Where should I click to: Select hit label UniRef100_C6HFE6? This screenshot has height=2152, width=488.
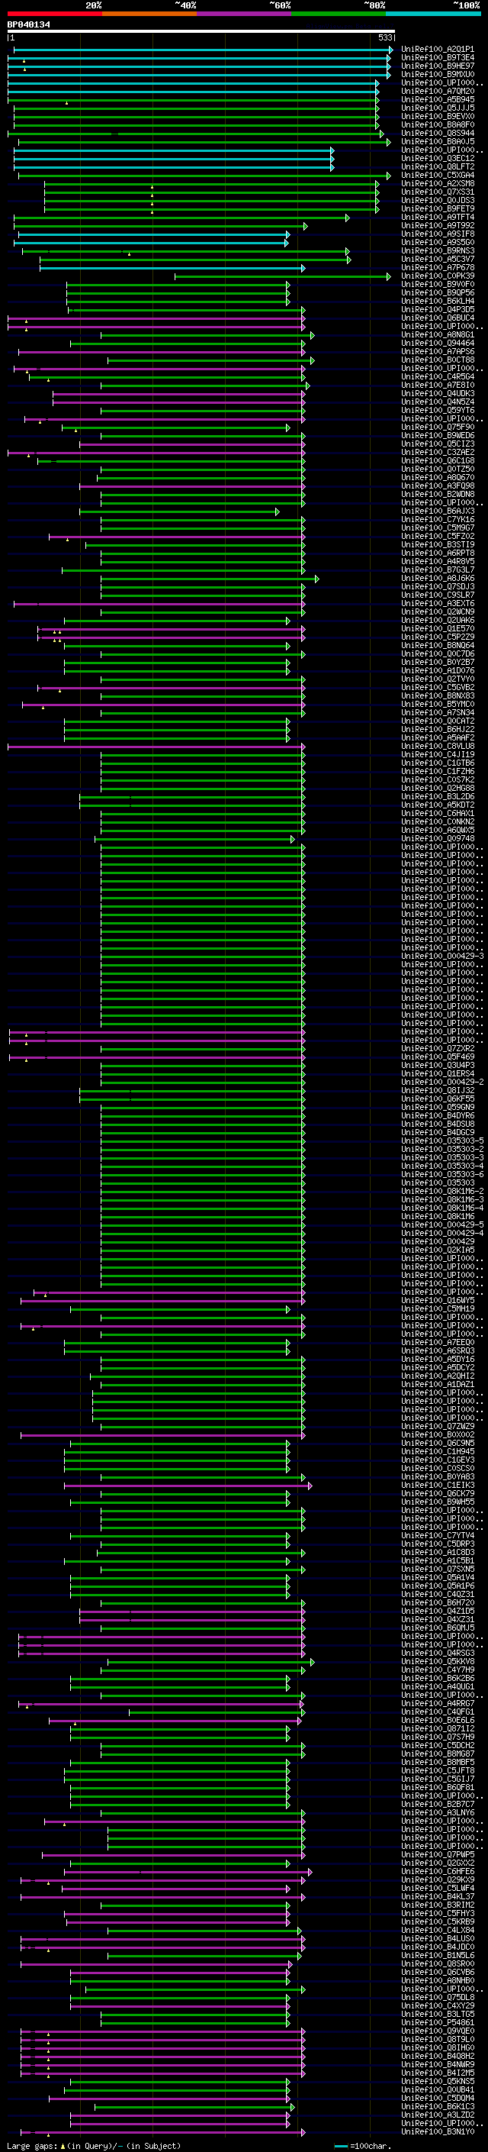click(x=438, y=1871)
